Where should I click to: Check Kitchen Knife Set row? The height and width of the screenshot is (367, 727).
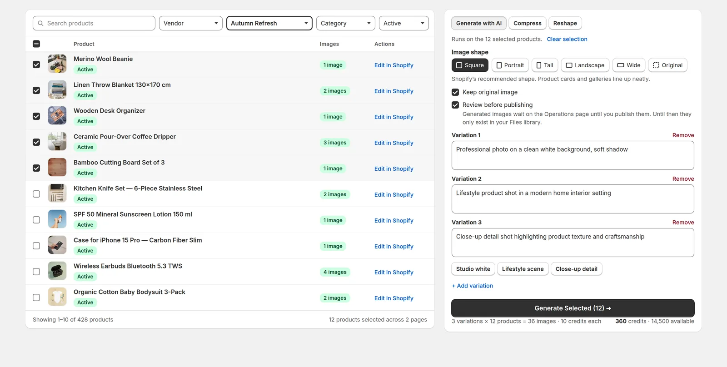[36, 194]
